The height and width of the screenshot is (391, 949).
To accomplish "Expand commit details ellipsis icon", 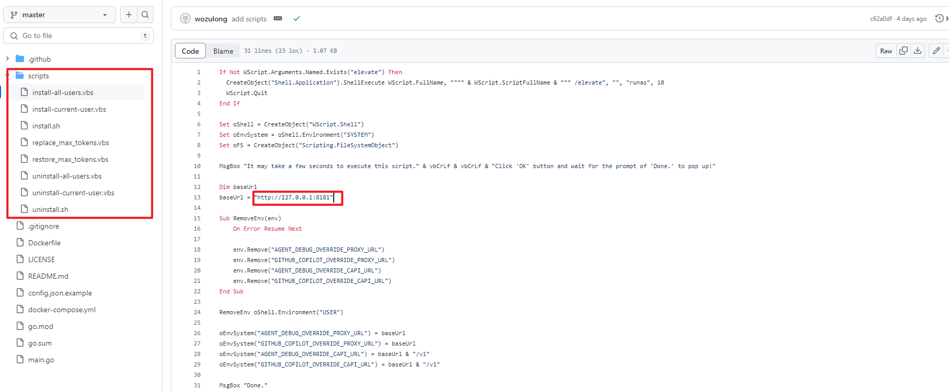I will pos(278,18).
